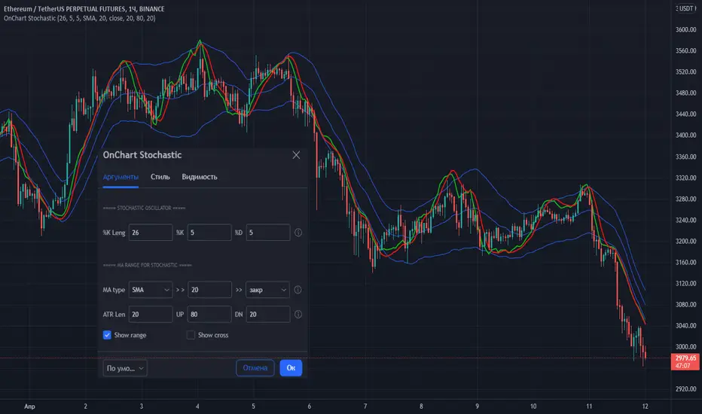Click the Ок button

[291, 368]
